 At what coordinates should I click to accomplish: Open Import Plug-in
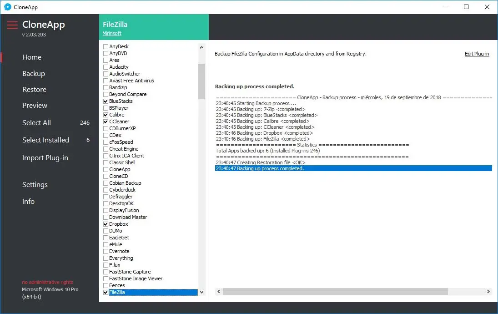(x=45, y=158)
